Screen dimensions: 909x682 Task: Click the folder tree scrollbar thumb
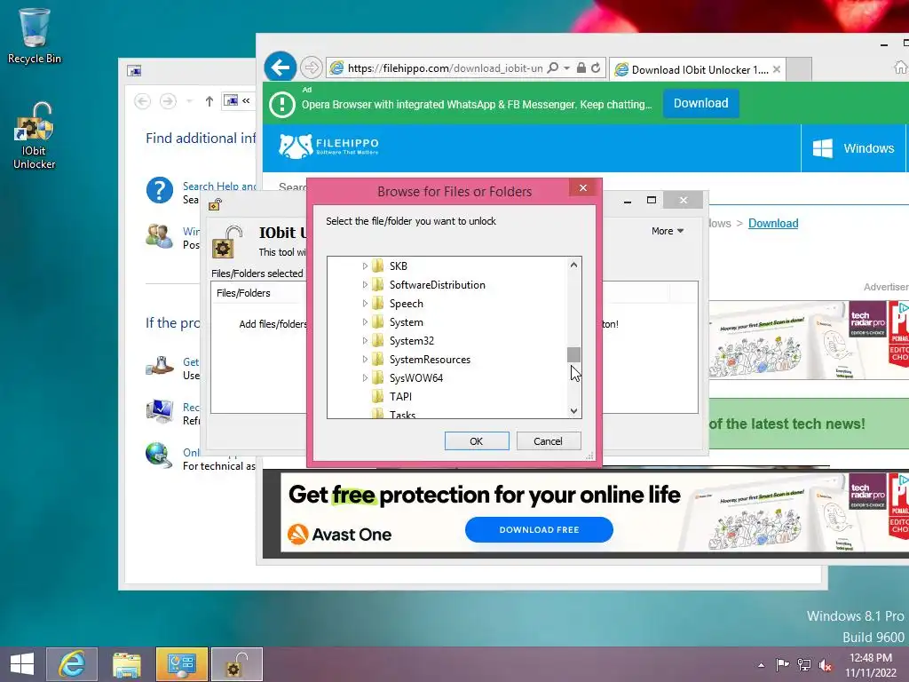click(574, 354)
